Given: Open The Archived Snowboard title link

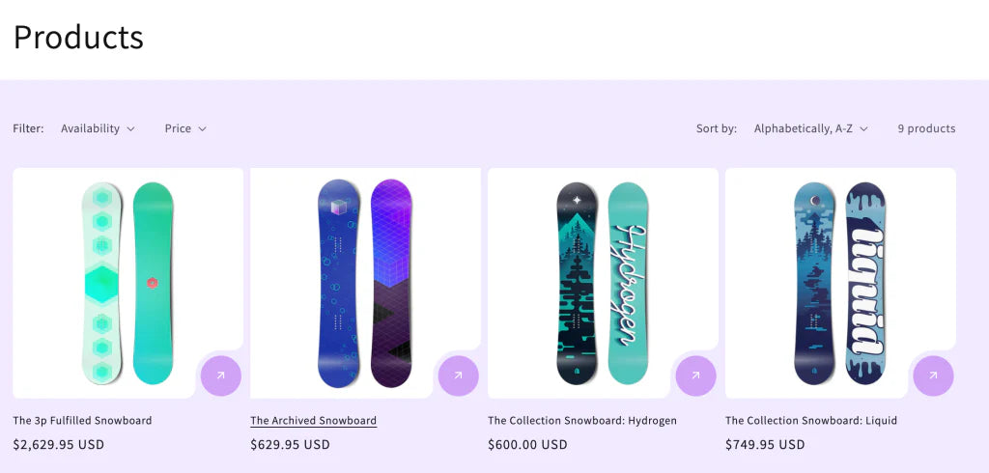Looking at the screenshot, I should (x=313, y=421).
